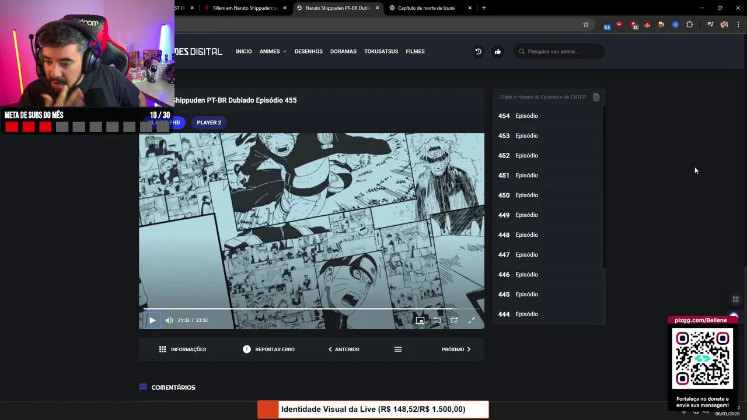Open the media control playlist icon
The width and height of the screenshot is (747, 420).
click(x=710, y=24)
